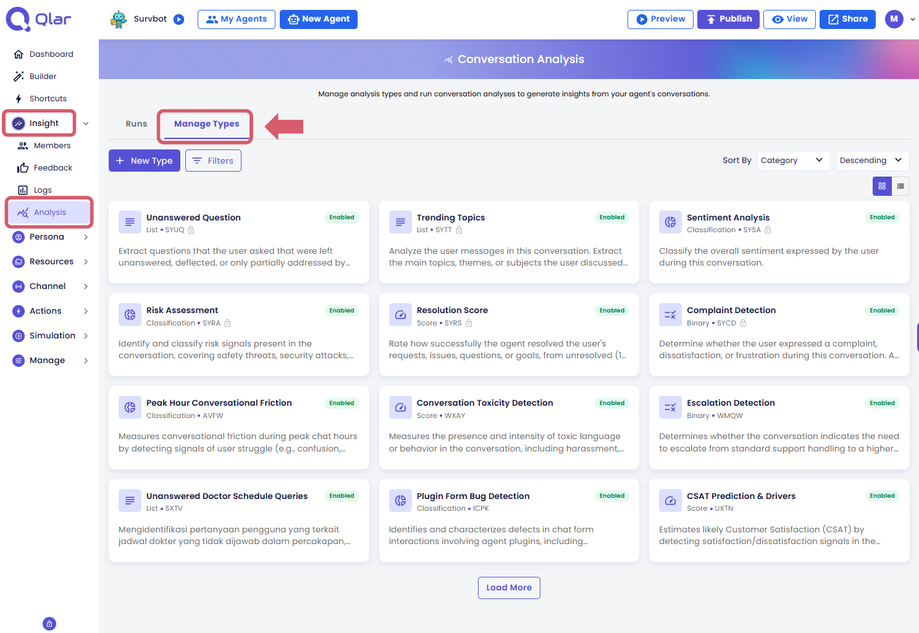Expand the Channel menu chevron

[x=86, y=287]
